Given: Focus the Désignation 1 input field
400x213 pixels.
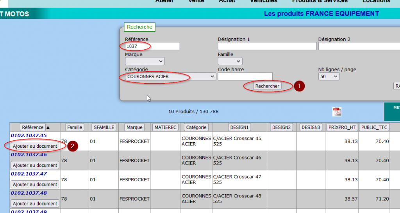Looking at the screenshot, I should [x=267, y=46].
